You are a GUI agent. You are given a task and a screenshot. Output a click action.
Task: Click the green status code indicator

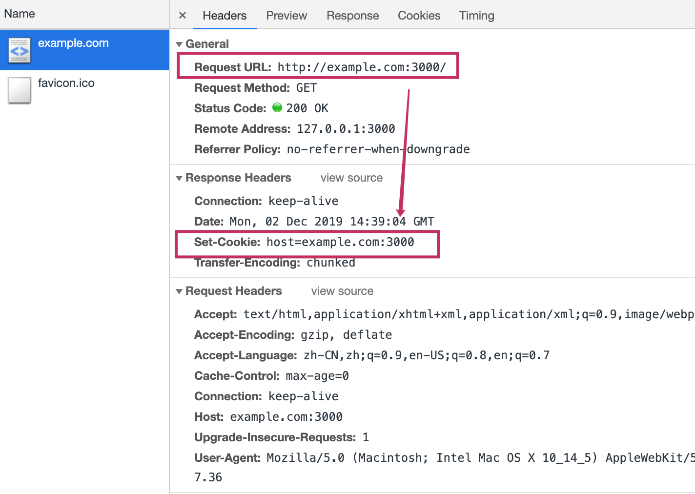(277, 108)
